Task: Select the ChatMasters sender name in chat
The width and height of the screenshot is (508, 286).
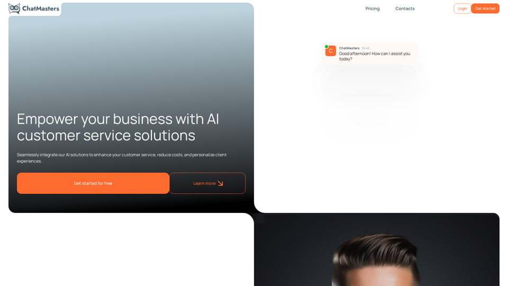Action: pyautogui.click(x=349, y=48)
